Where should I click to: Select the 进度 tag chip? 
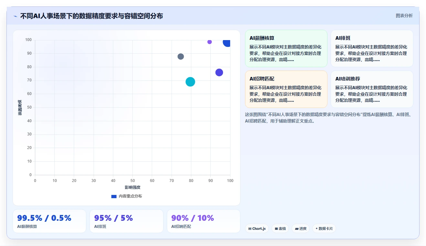coord(301,229)
